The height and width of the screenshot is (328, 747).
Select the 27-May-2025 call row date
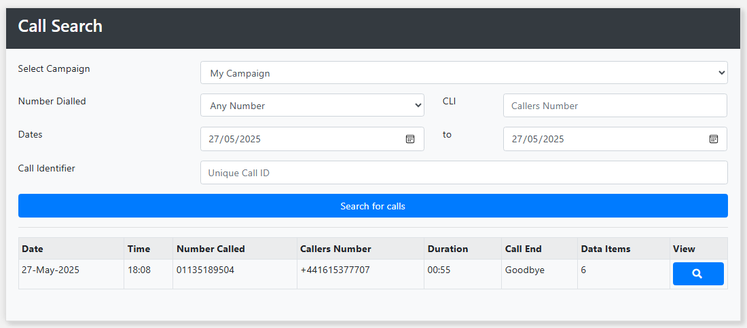point(50,270)
